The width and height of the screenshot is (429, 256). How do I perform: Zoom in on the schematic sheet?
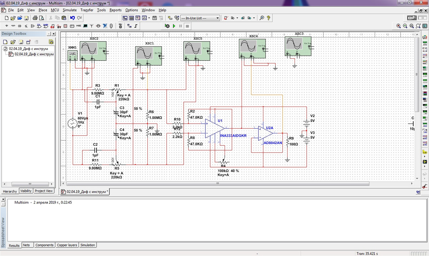(398, 26)
